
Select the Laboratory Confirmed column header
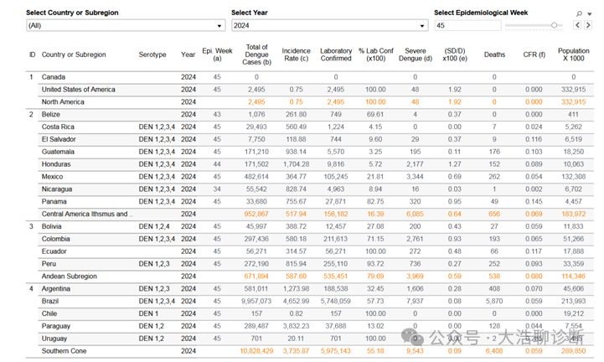point(336,54)
